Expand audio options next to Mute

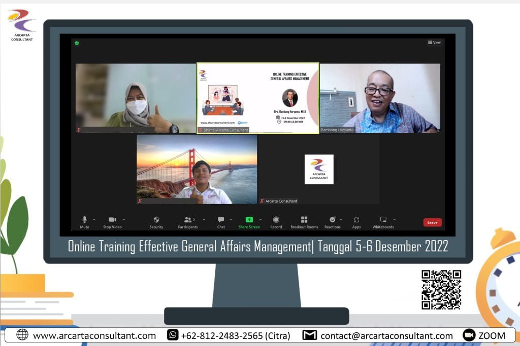[x=93, y=219]
